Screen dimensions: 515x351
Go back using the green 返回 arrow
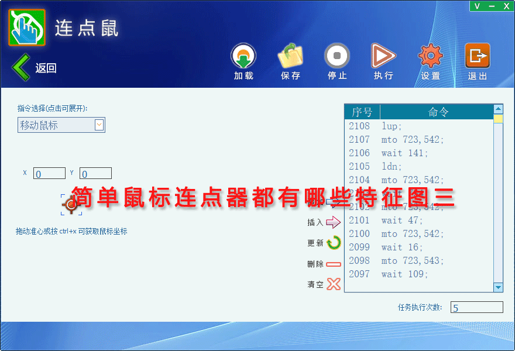click(21, 67)
